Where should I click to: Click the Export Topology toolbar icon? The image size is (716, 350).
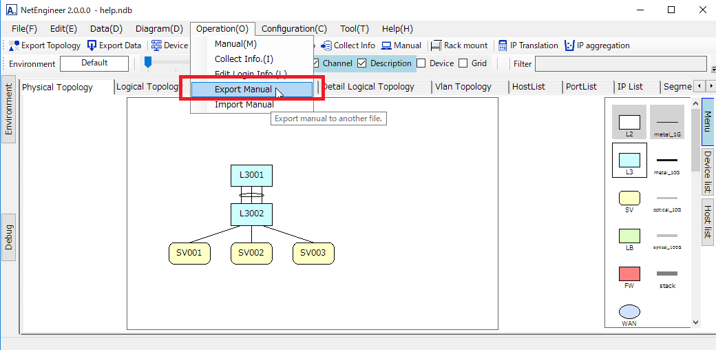tap(14, 45)
